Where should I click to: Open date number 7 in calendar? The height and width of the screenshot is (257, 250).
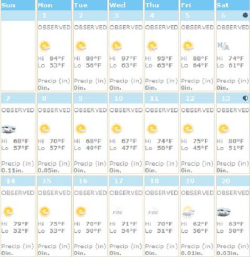8,98
